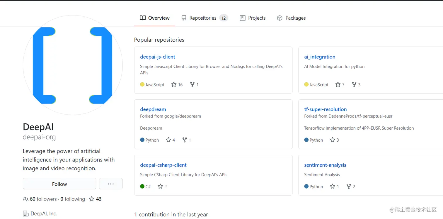
Task: Go to the Packages tab
Action: 291,18
